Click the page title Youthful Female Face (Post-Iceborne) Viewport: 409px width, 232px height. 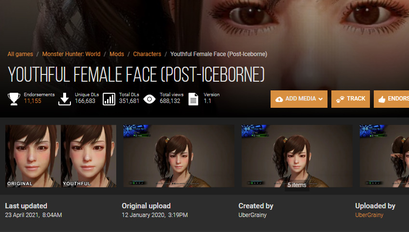click(x=136, y=74)
